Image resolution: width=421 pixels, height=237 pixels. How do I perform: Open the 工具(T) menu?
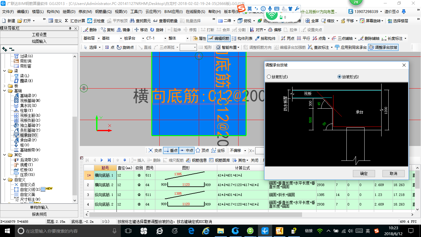tap(136, 12)
